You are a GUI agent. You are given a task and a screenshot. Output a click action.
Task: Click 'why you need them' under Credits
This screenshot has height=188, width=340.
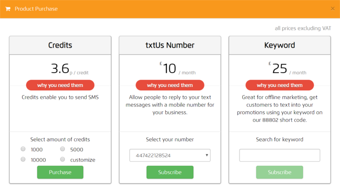[x=60, y=85]
